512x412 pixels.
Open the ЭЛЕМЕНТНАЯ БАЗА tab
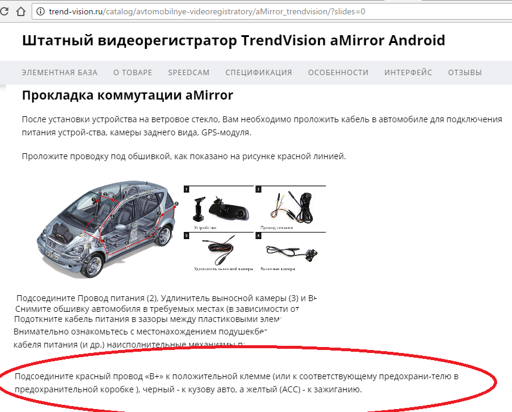60,72
